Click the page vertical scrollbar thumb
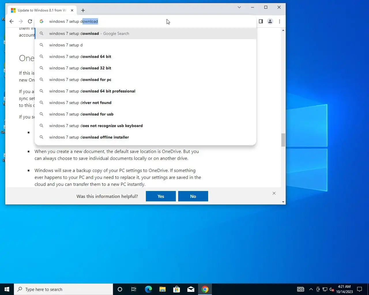This screenshot has width=369, height=295. click(x=283, y=140)
